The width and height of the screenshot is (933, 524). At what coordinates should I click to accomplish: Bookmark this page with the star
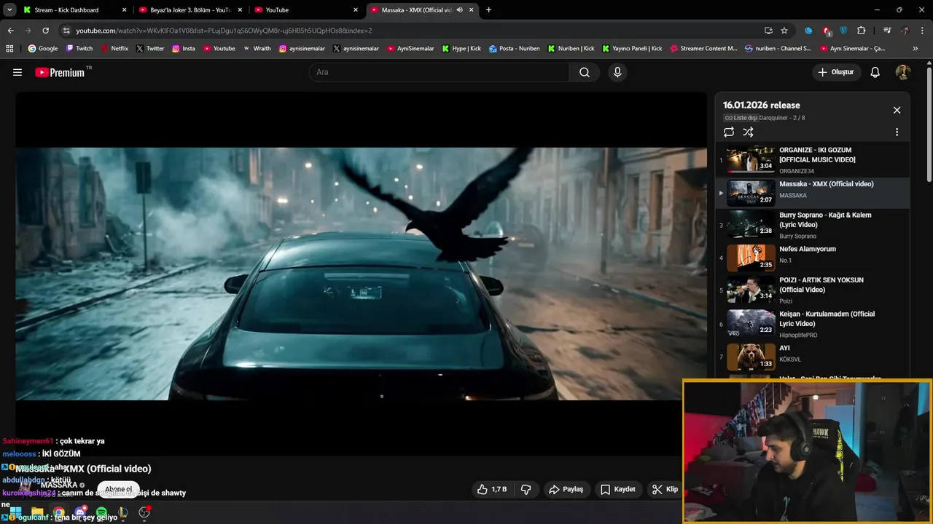click(x=784, y=31)
